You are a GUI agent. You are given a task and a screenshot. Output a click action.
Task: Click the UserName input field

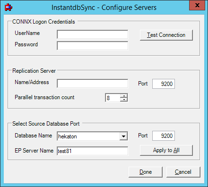(x=93, y=34)
